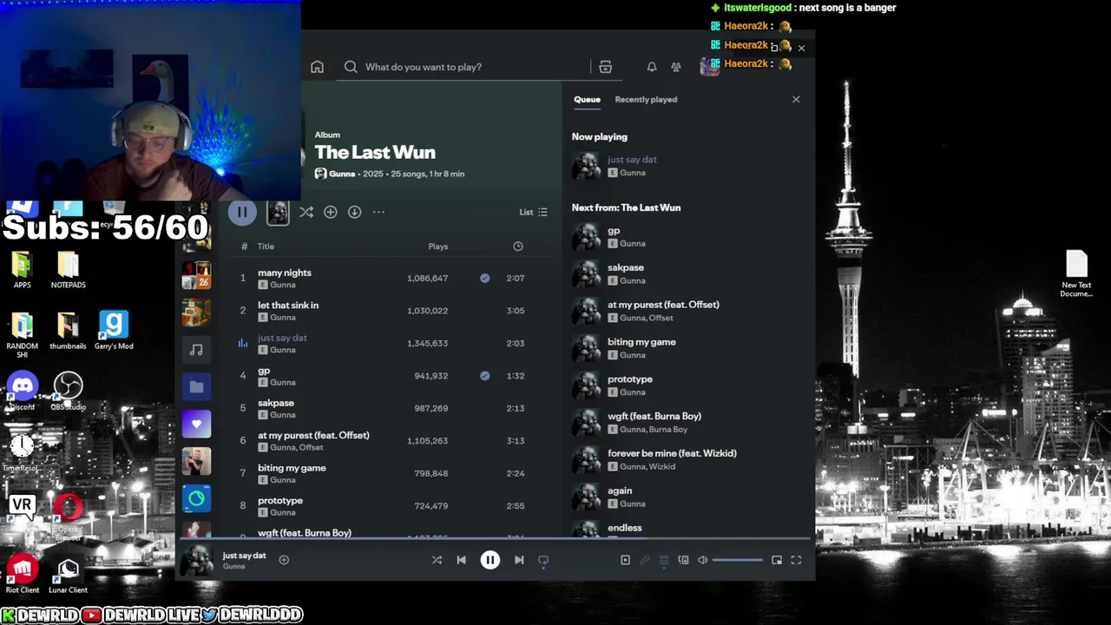Click the album preview thumbnail beside pause button
The height and width of the screenshot is (625, 1111).
tap(278, 213)
